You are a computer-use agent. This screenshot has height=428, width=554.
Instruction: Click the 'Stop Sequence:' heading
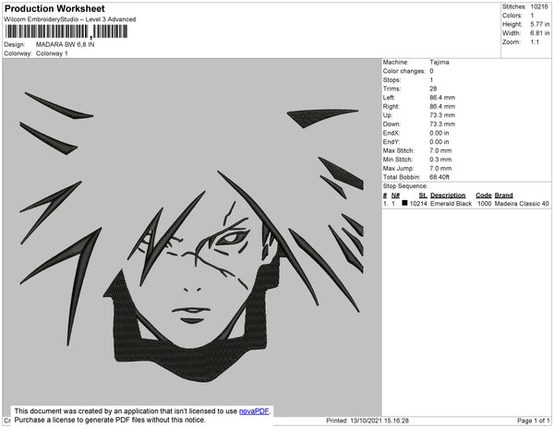(405, 186)
